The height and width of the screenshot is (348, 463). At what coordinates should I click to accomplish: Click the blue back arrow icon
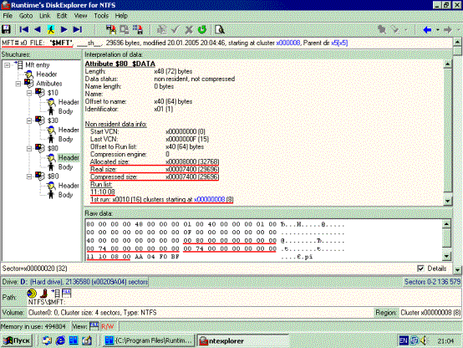pyautogui.click(x=427, y=30)
